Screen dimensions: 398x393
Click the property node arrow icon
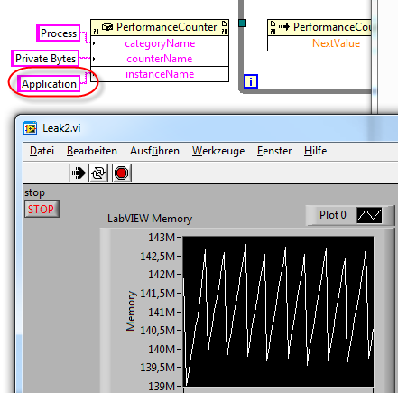284,27
